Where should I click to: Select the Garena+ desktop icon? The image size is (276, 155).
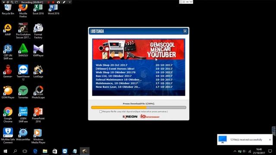8,71
